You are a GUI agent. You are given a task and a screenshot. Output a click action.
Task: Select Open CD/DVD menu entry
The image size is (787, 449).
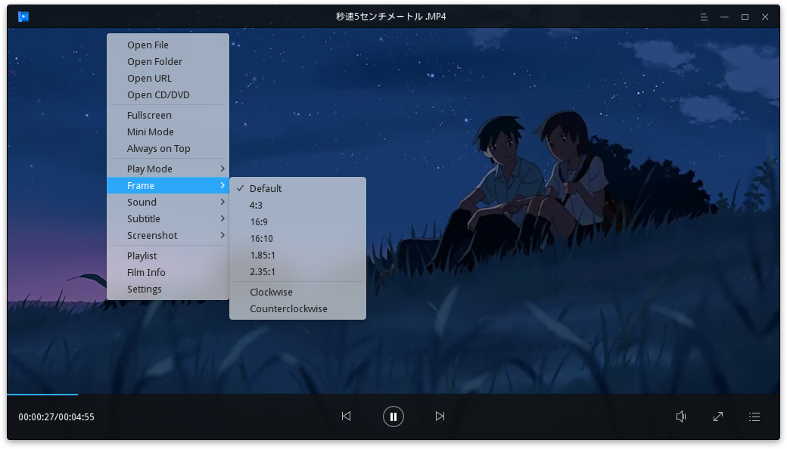coord(168,94)
